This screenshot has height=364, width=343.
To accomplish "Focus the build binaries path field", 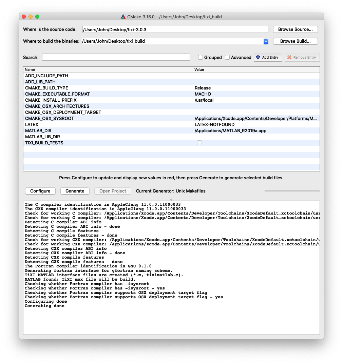I will click(x=172, y=41).
